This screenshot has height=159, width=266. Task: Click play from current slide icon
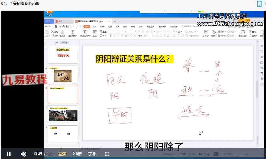pyautogui.click(x=72, y=32)
